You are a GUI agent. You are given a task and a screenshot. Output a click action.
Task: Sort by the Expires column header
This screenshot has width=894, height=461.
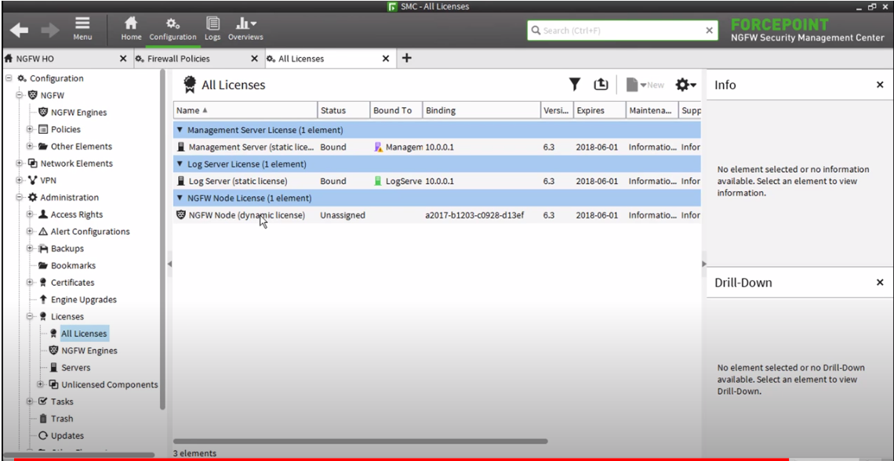(x=600, y=110)
